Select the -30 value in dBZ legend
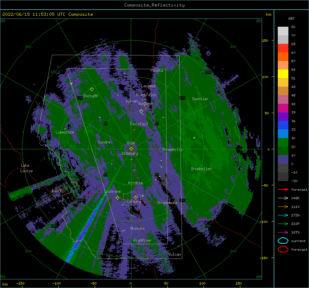The image size is (309, 288). point(294,181)
